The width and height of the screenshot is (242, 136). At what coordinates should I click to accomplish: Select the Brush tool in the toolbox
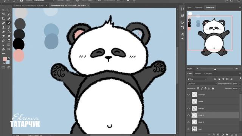coord(9,23)
